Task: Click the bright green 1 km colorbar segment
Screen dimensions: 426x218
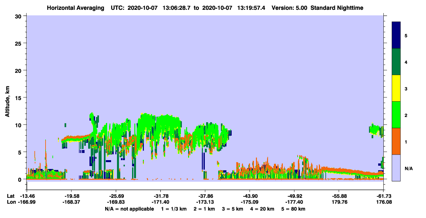Action: tap(396, 115)
